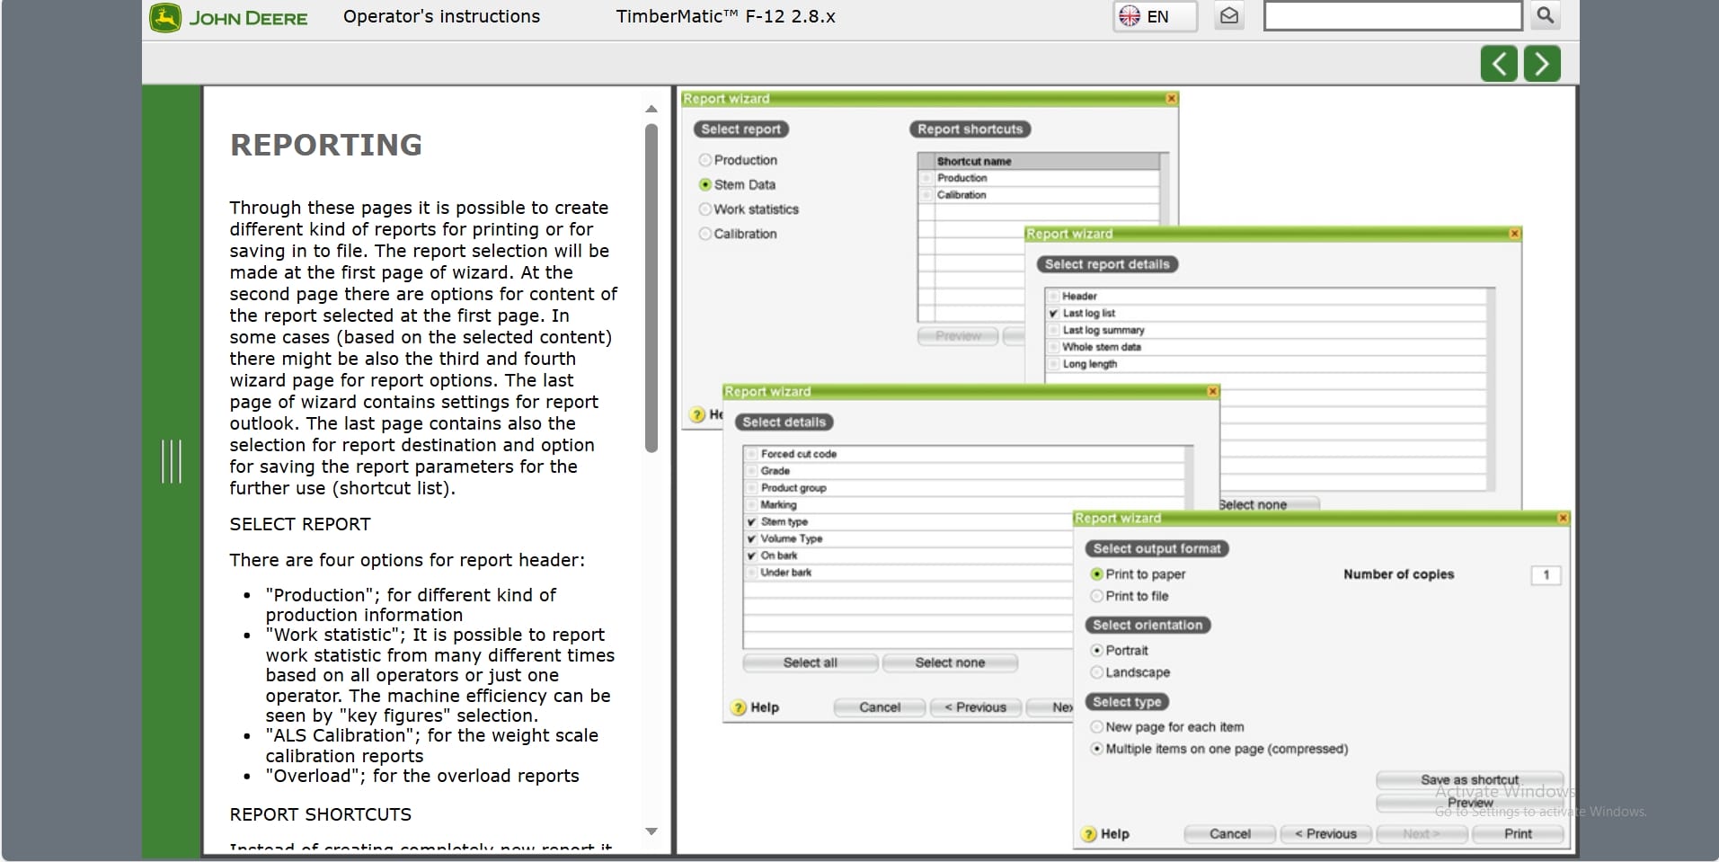
Task: Close the Select report details wizard
Action: tap(1514, 234)
